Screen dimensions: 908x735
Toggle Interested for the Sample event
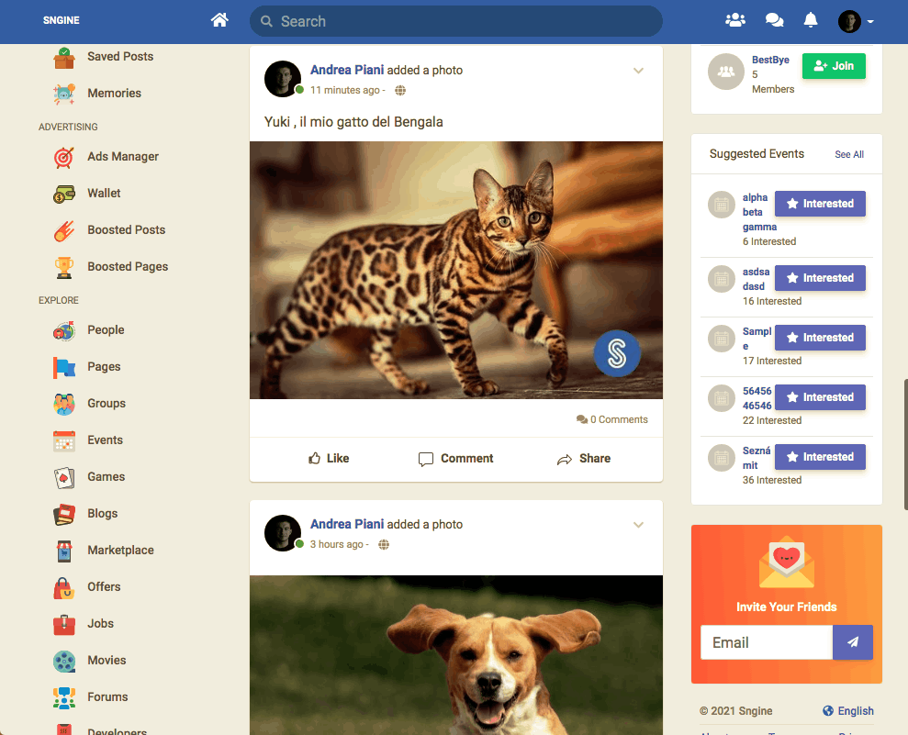click(820, 338)
